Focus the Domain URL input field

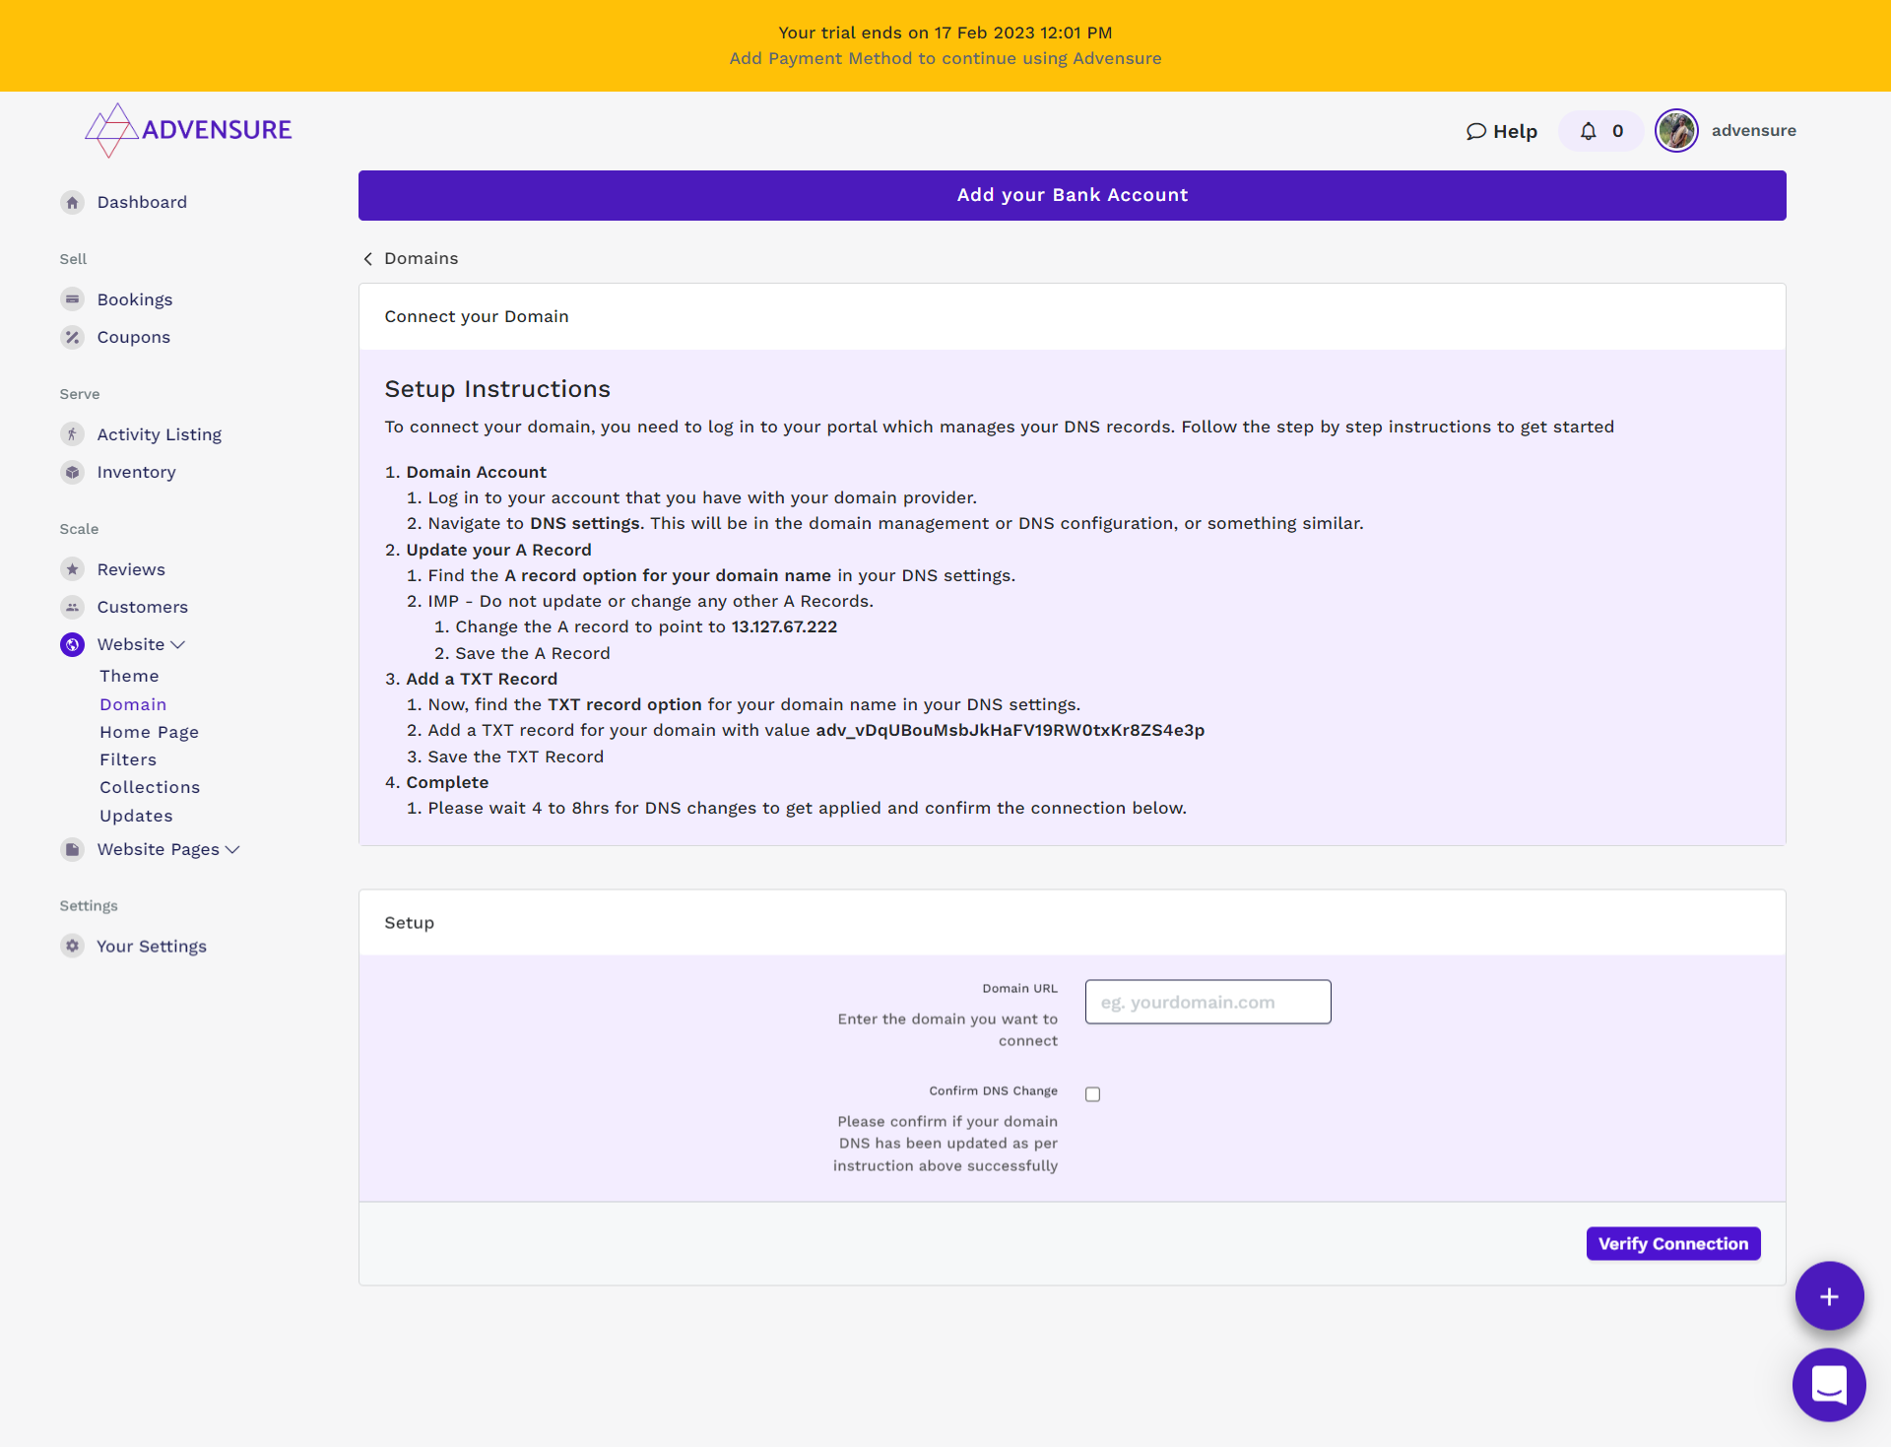point(1207,1002)
